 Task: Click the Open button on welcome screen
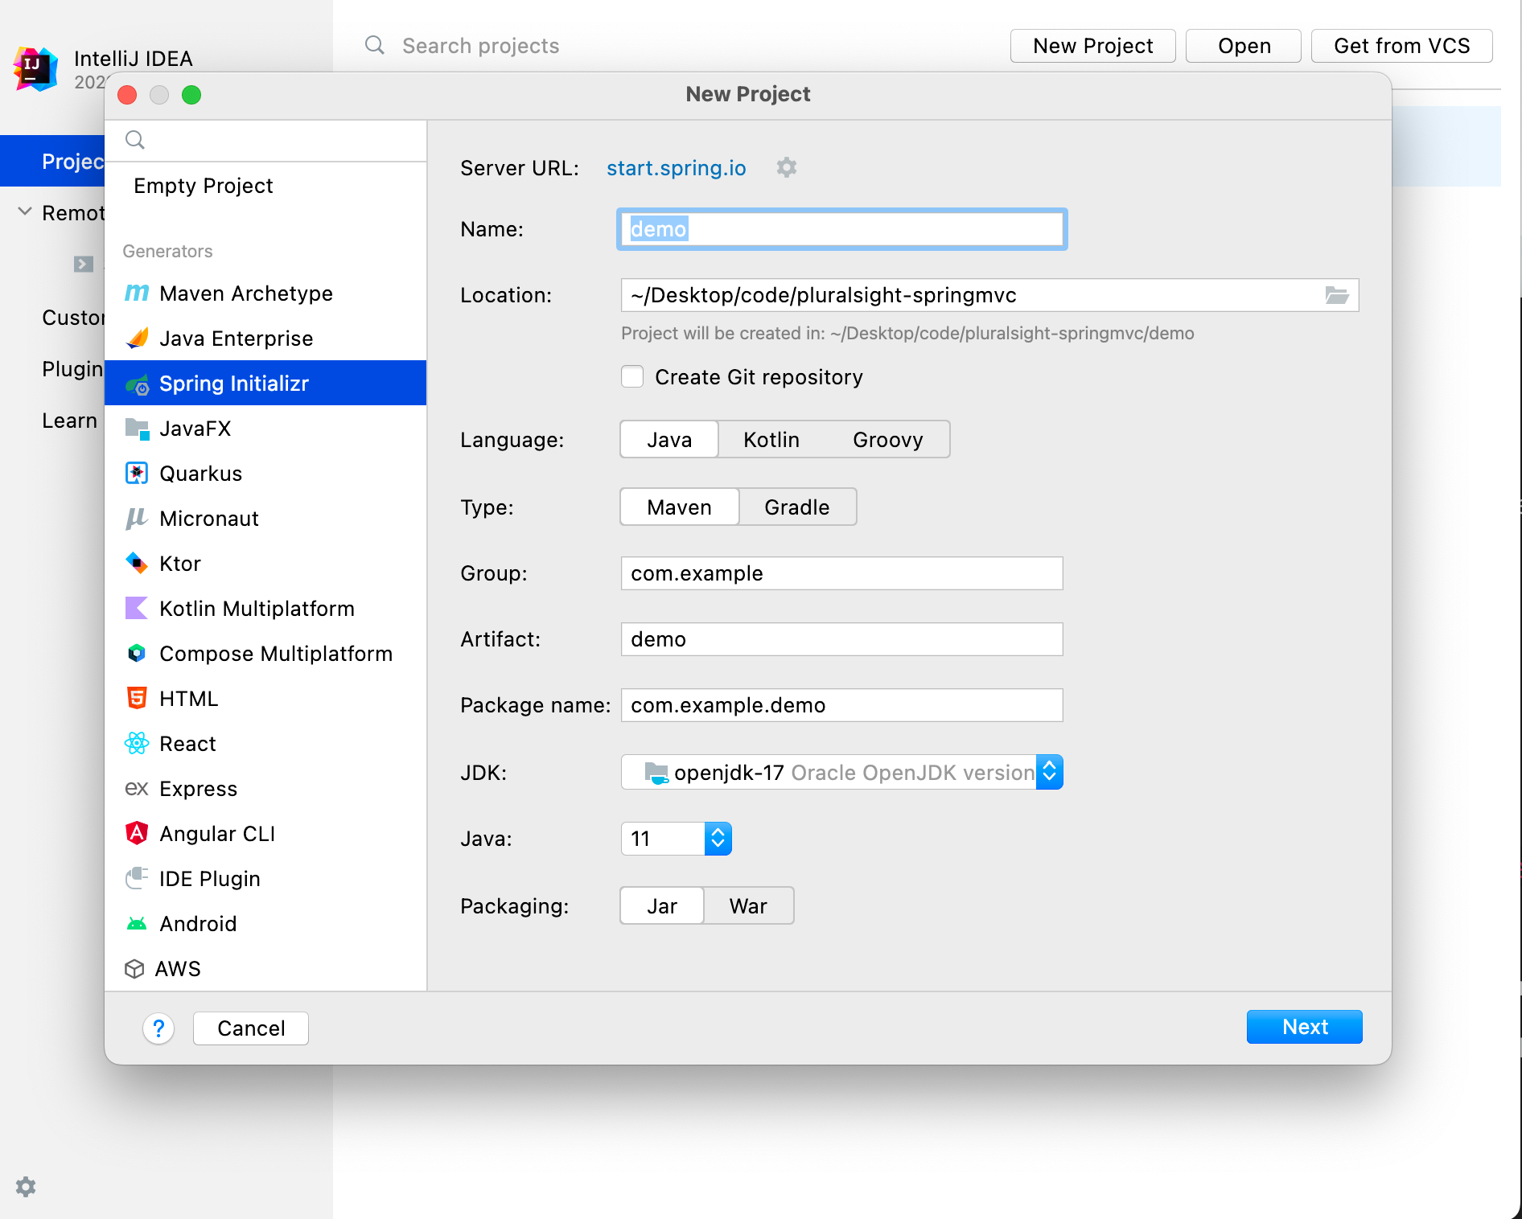tap(1244, 46)
